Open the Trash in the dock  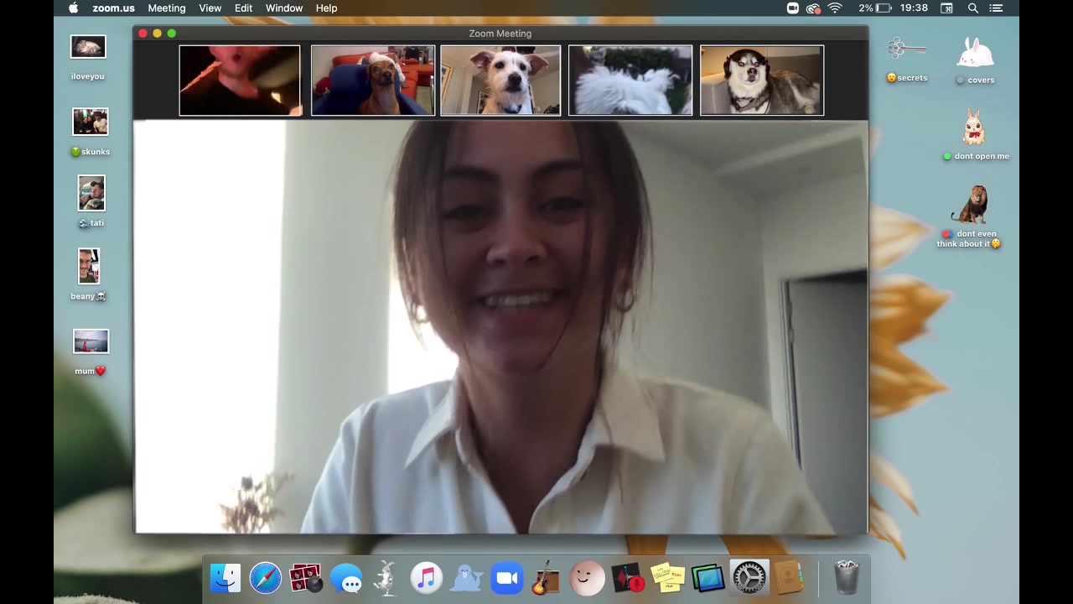pyautogui.click(x=847, y=579)
